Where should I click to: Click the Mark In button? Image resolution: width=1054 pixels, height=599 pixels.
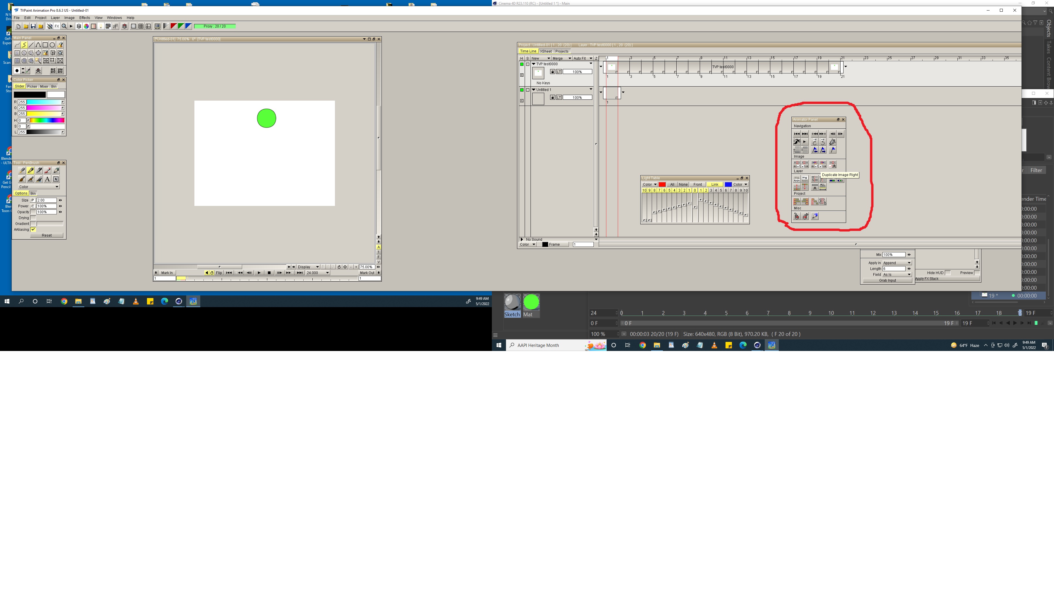pyautogui.click(x=167, y=273)
